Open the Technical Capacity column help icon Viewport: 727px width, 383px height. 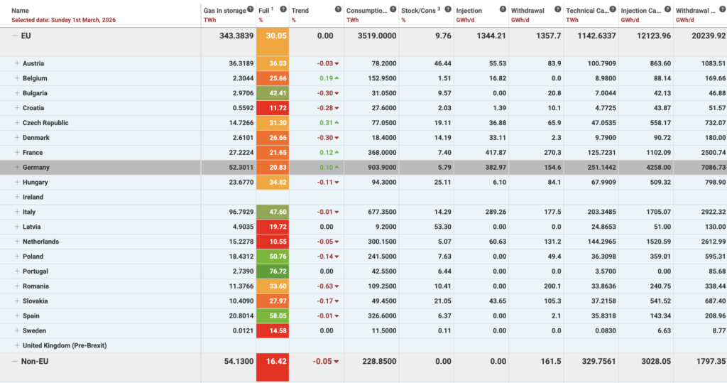coord(611,10)
